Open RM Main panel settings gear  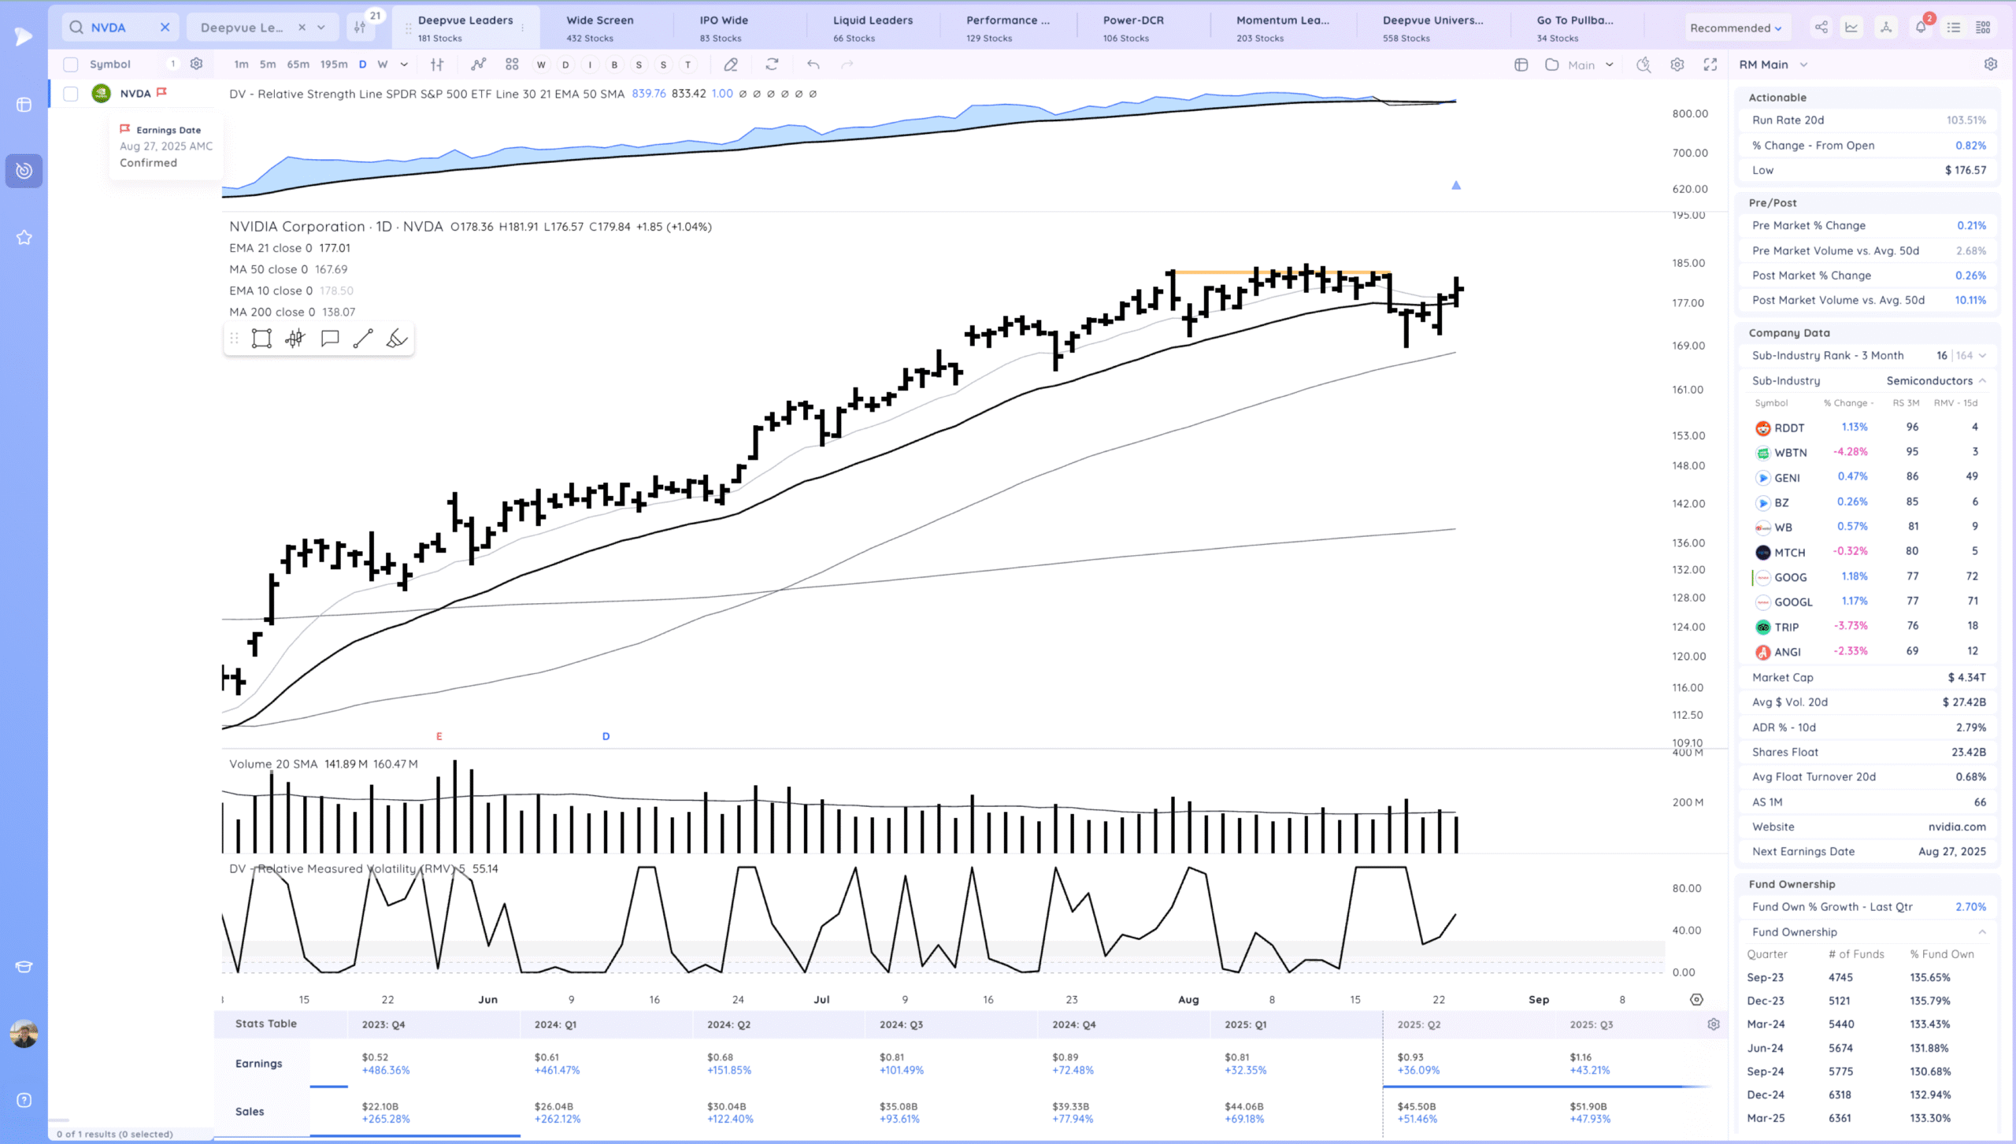[x=1991, y=64]
